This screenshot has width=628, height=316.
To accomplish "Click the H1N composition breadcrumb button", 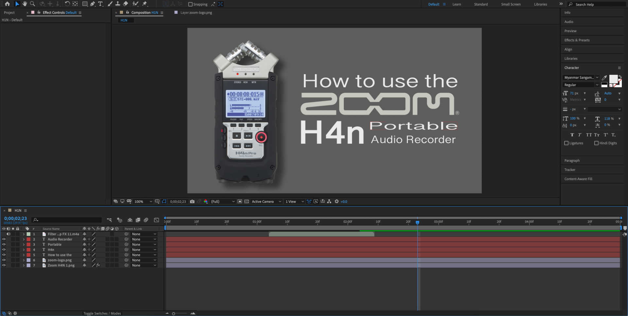I will pos(126,20).
